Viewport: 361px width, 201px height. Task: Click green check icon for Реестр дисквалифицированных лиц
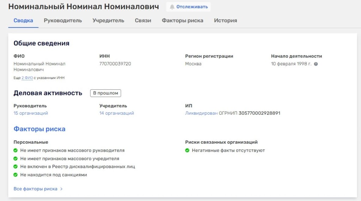click(x=16, y=167)
